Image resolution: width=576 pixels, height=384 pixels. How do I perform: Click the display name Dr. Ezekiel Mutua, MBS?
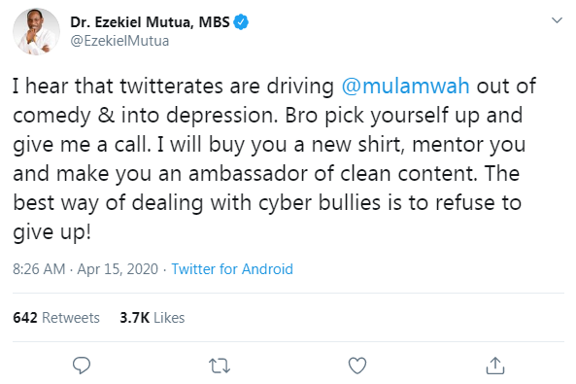[150, 22]
